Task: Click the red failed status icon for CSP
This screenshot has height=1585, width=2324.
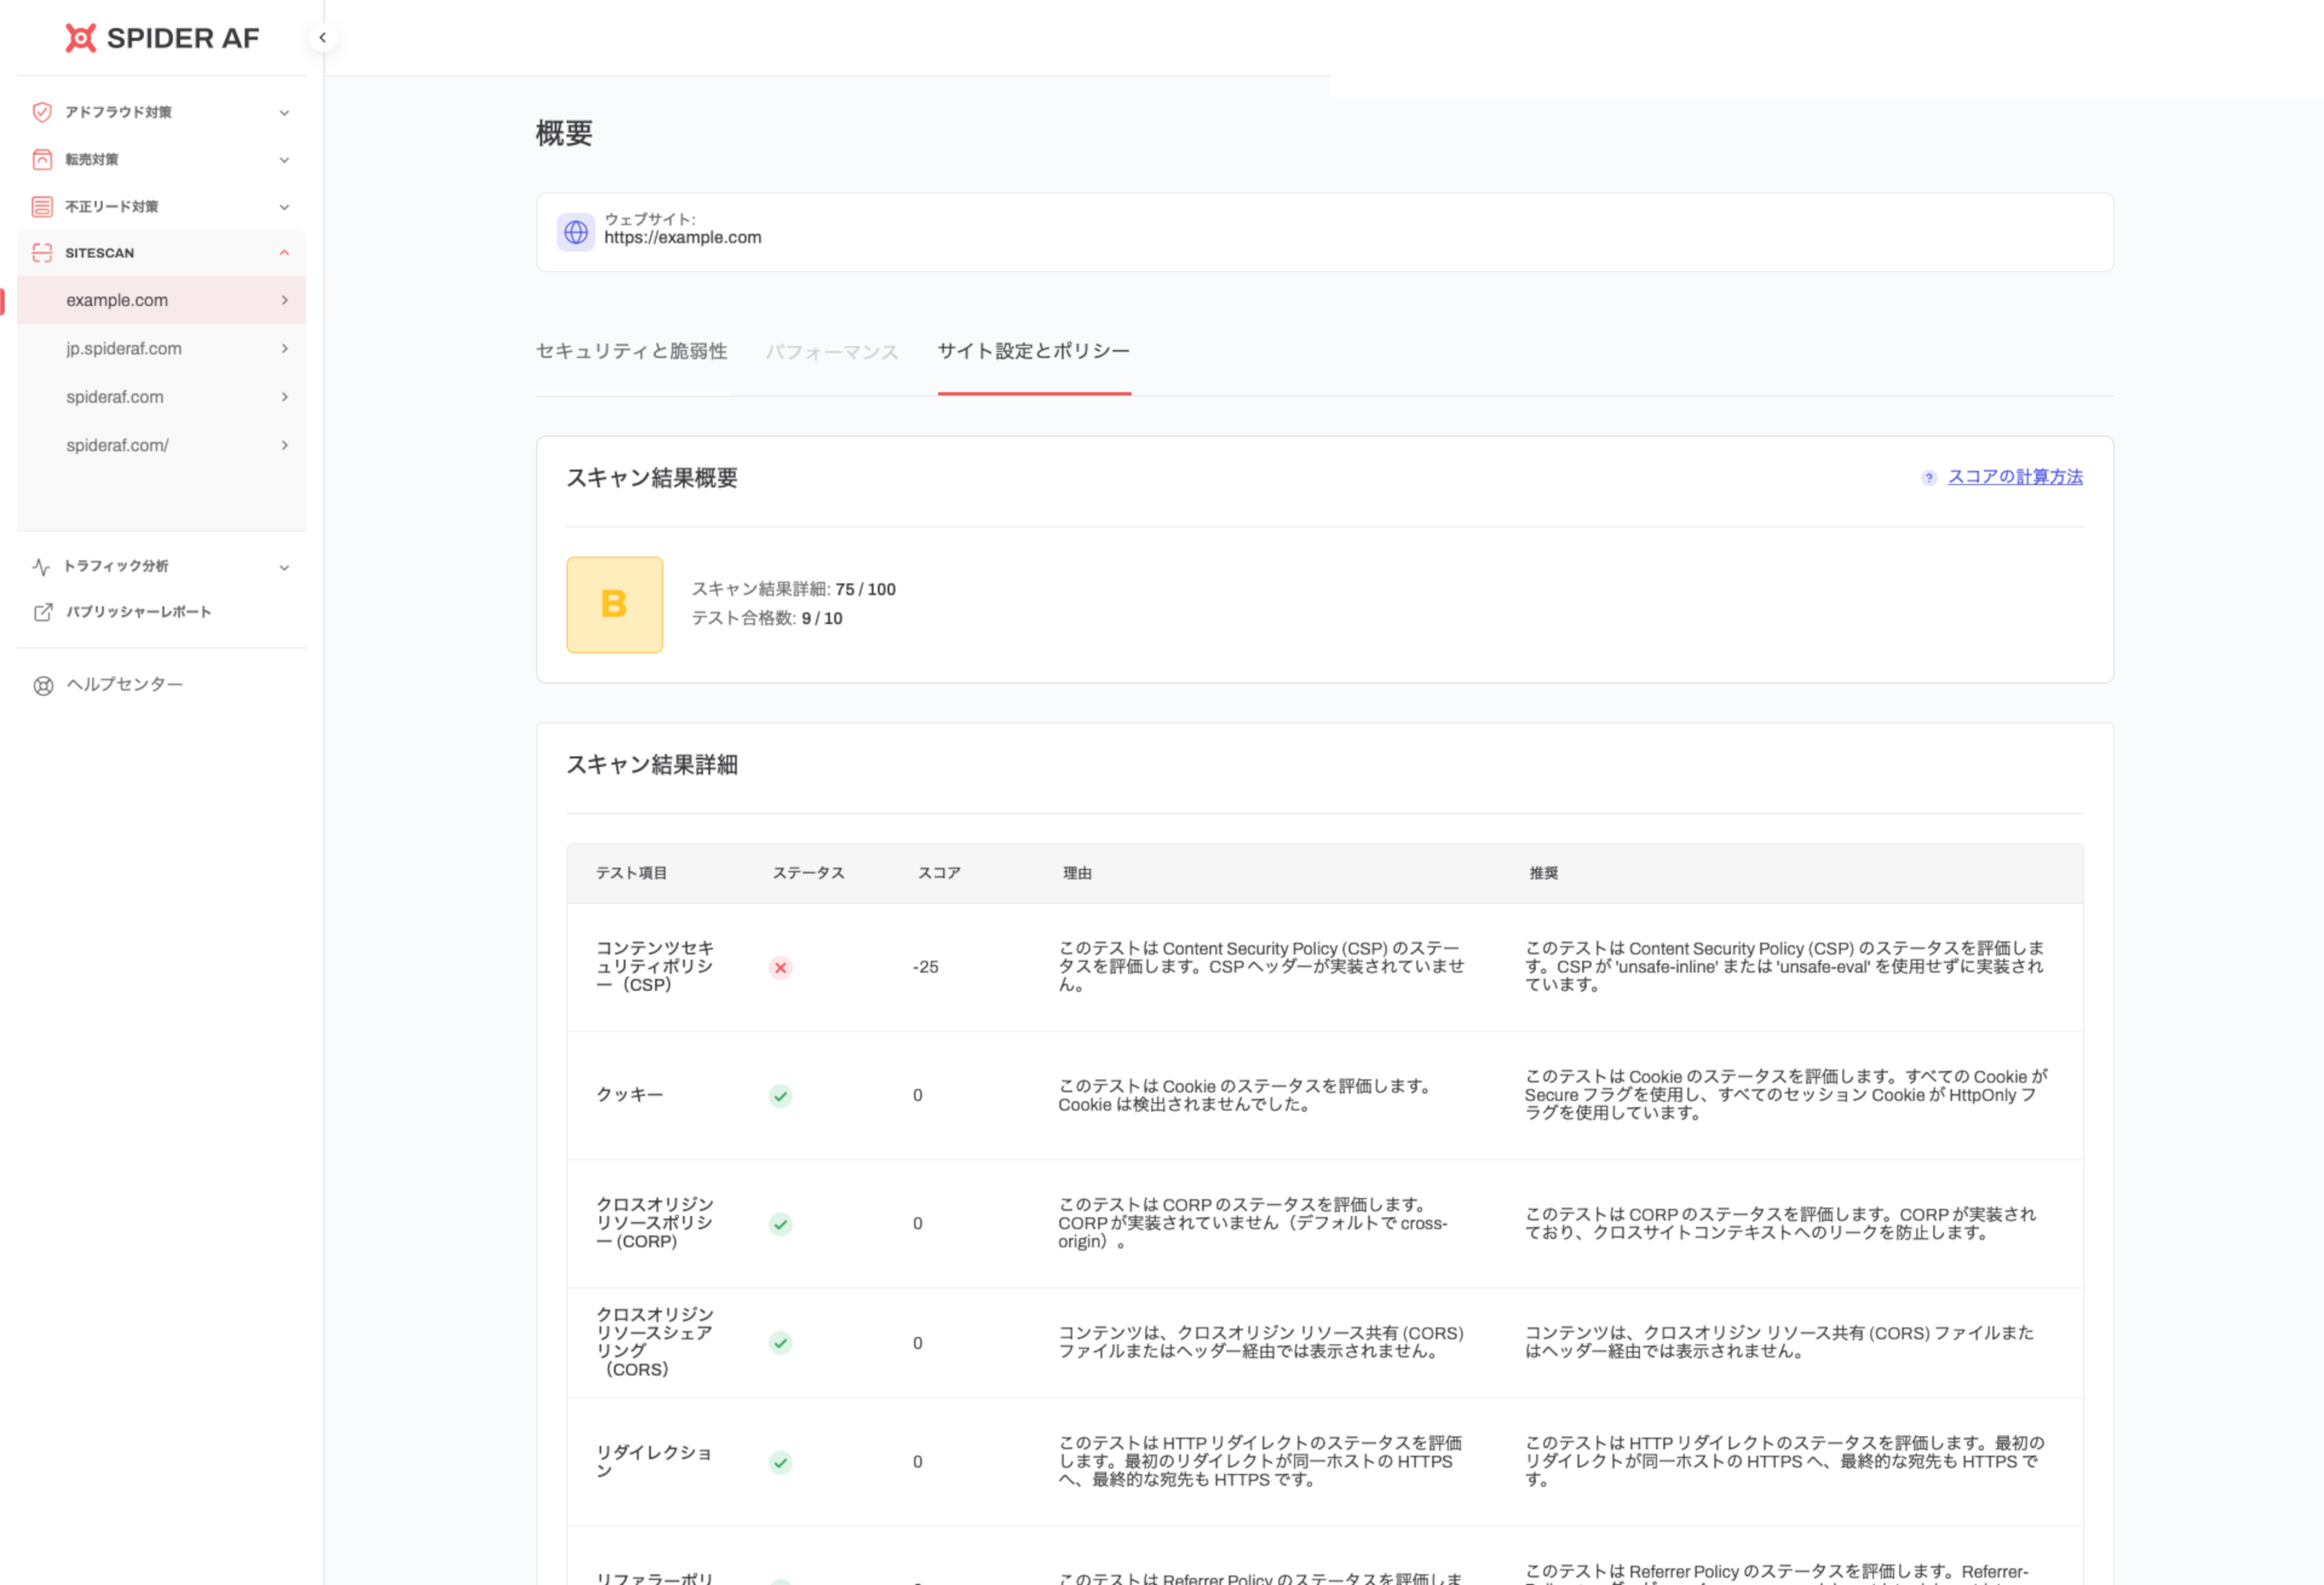Action: point(780,967)
